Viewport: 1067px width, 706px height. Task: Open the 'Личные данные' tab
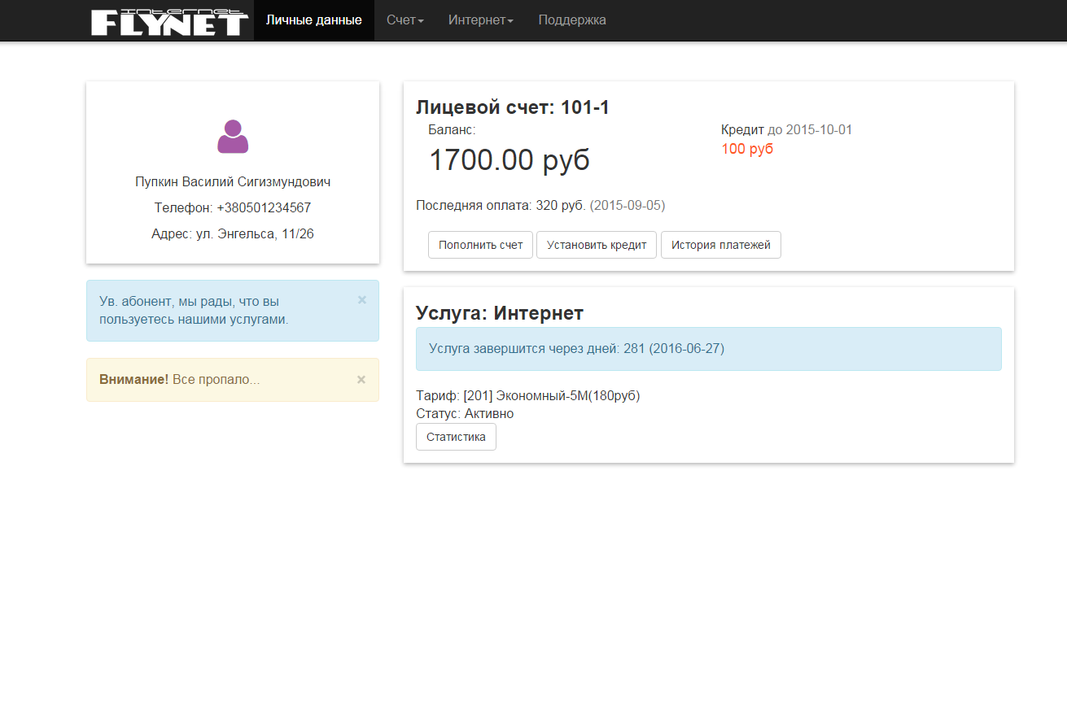(314, 20)
